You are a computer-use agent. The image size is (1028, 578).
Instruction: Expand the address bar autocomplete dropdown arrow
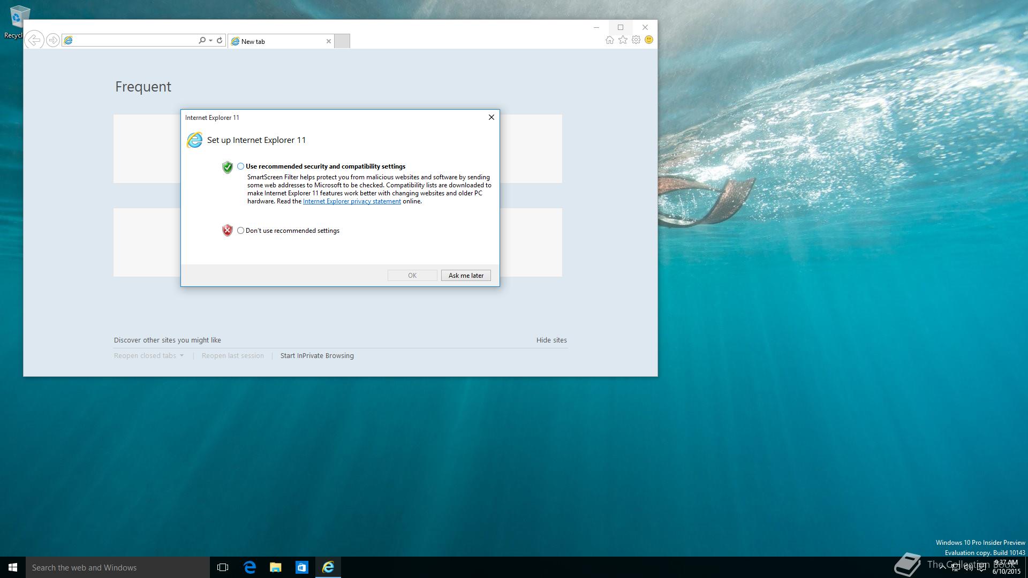coord(211,40)
